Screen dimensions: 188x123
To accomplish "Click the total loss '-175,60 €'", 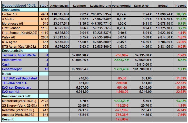I will [122, 119].
